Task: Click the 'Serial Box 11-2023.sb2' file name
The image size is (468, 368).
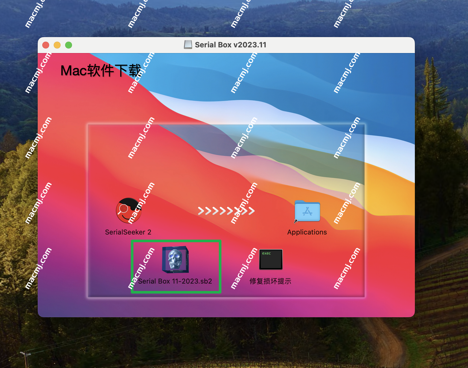Action: [175, 281]
